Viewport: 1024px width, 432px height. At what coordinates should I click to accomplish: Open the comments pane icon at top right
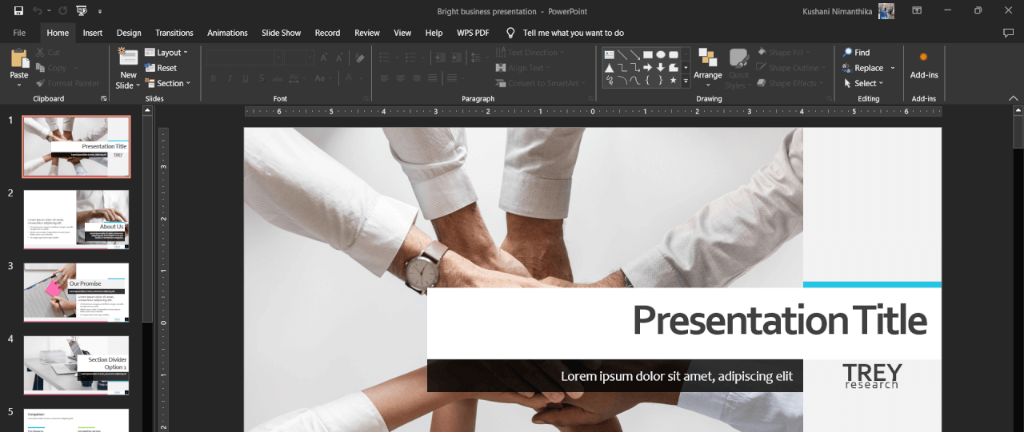click(x=1008, y=33)
